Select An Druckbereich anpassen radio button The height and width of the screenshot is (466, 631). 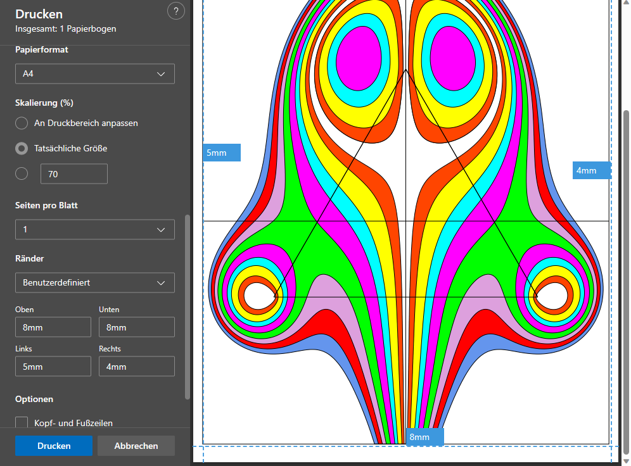(x=22, y=123)
